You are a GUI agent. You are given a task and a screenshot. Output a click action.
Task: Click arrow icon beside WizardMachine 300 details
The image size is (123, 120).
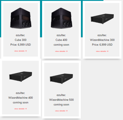click(108, 51)
